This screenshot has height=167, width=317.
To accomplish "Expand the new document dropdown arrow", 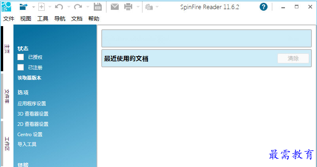I will (50, 7).
